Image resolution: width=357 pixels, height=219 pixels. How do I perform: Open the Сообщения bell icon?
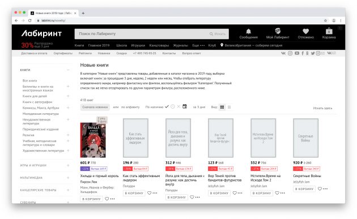click(x=248, y=31)
